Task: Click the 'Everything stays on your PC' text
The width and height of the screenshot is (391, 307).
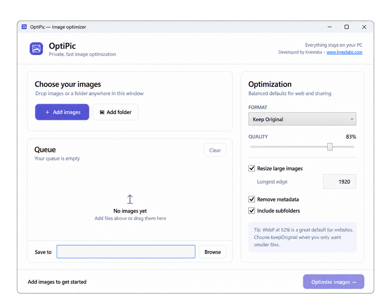Action: (334, 45)
